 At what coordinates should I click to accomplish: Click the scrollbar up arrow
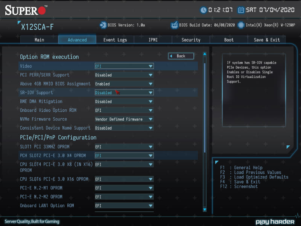(x=205, y=53)
